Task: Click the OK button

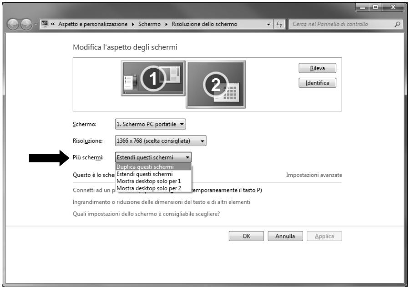Action: click(x=246, y=236)
